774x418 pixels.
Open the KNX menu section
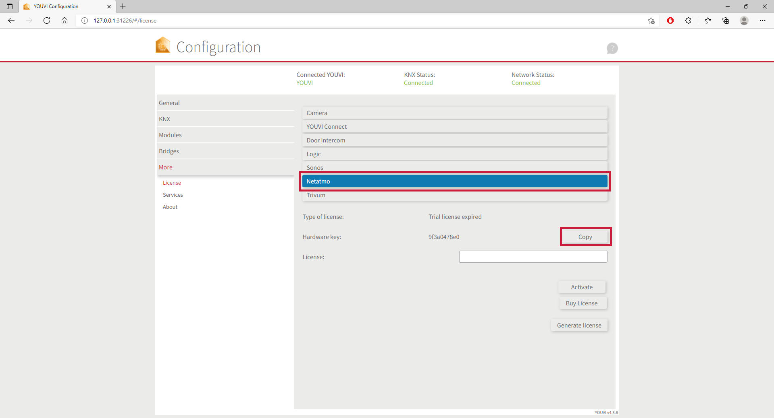(226, 119)
